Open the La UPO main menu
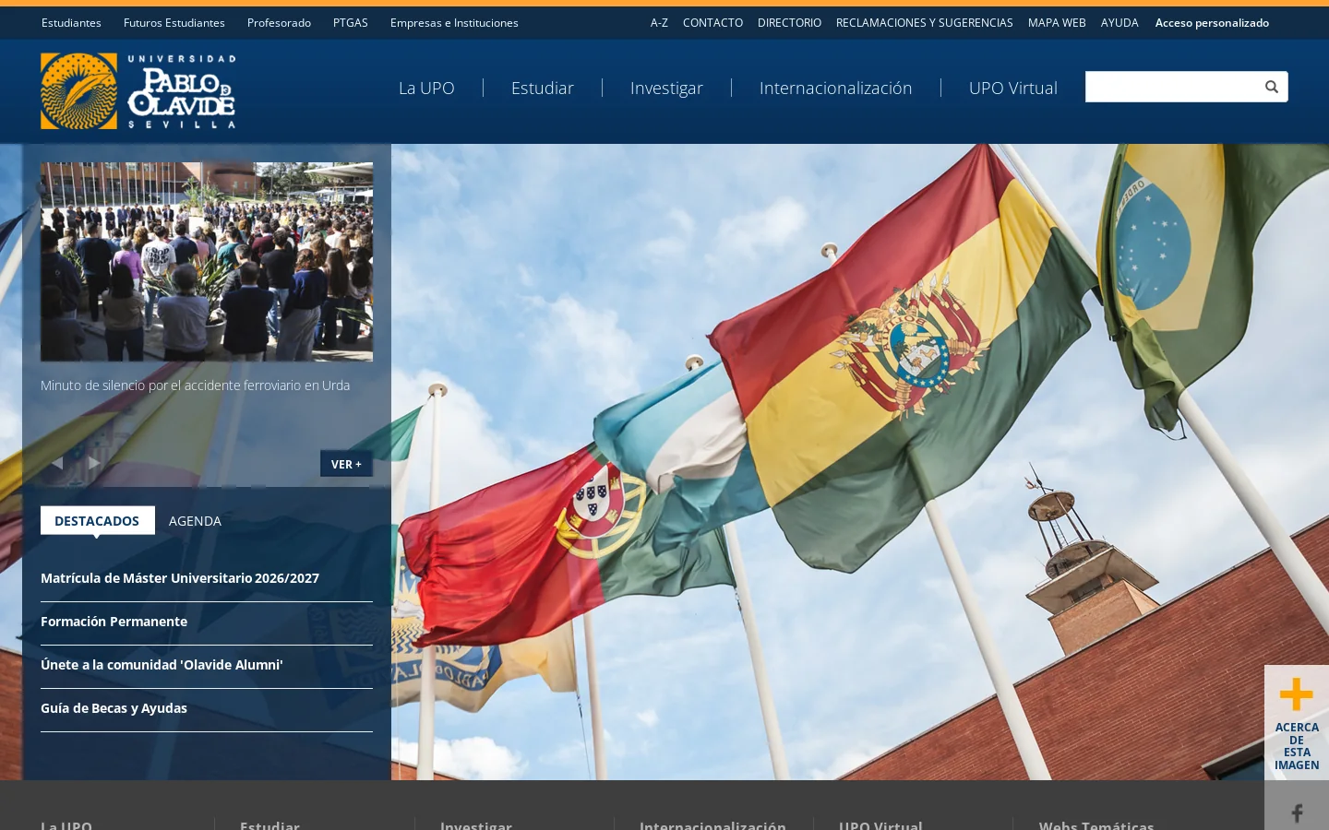This screenshot has width=1329, height=830. (x=426, y=88)
